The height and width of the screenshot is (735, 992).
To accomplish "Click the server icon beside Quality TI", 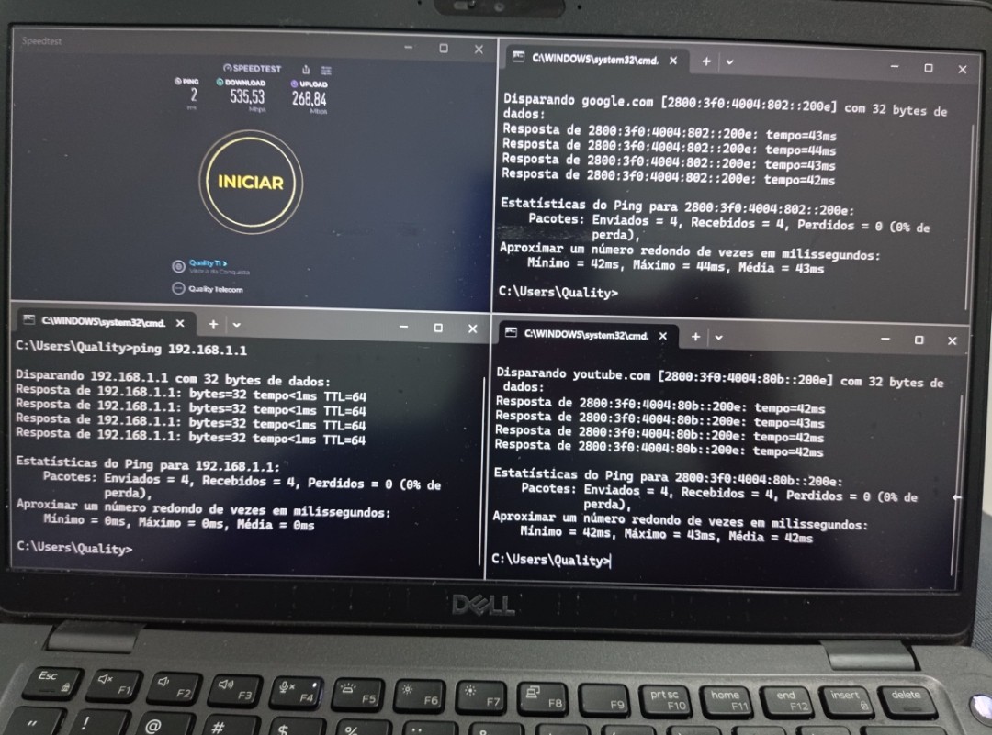I will tap(179, 266).
